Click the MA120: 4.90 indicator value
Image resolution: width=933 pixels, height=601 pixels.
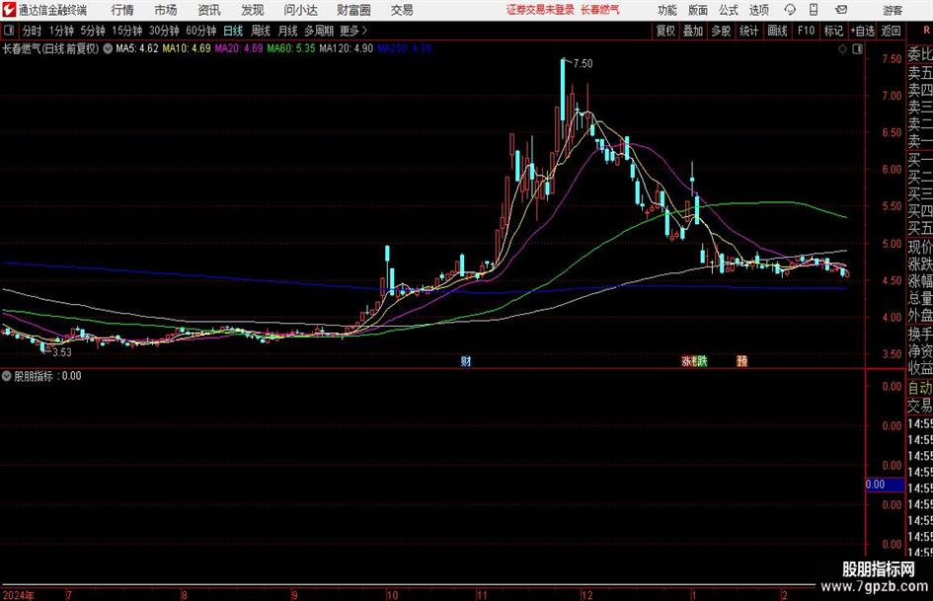pyautogui.click(x=347, y=48)
